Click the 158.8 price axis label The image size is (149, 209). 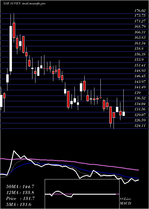139,49
